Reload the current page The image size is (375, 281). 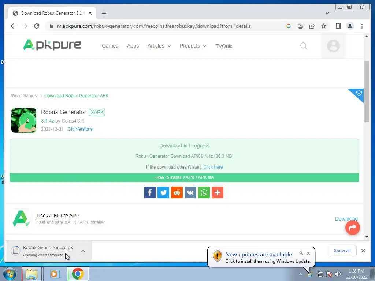point(37,26)
